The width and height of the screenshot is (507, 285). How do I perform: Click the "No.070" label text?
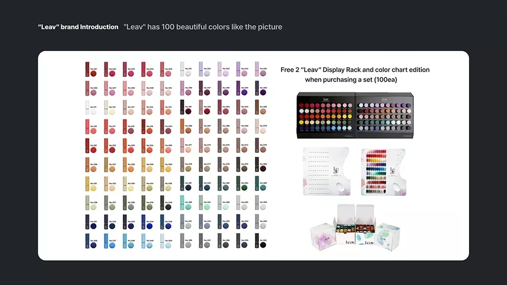point(263,126)
